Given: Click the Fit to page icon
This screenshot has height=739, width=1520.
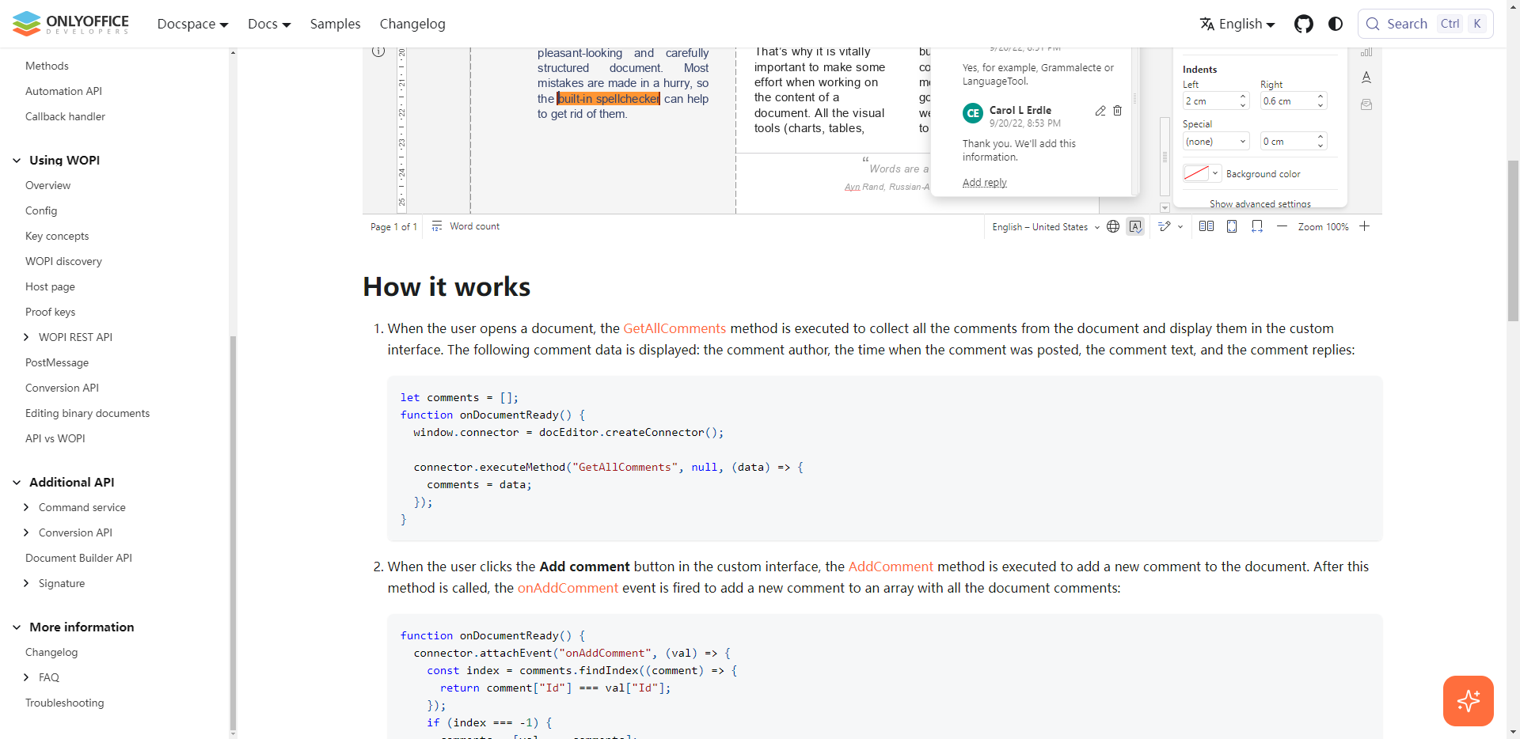Looking at the screenshot, I should click(1232, 226).
